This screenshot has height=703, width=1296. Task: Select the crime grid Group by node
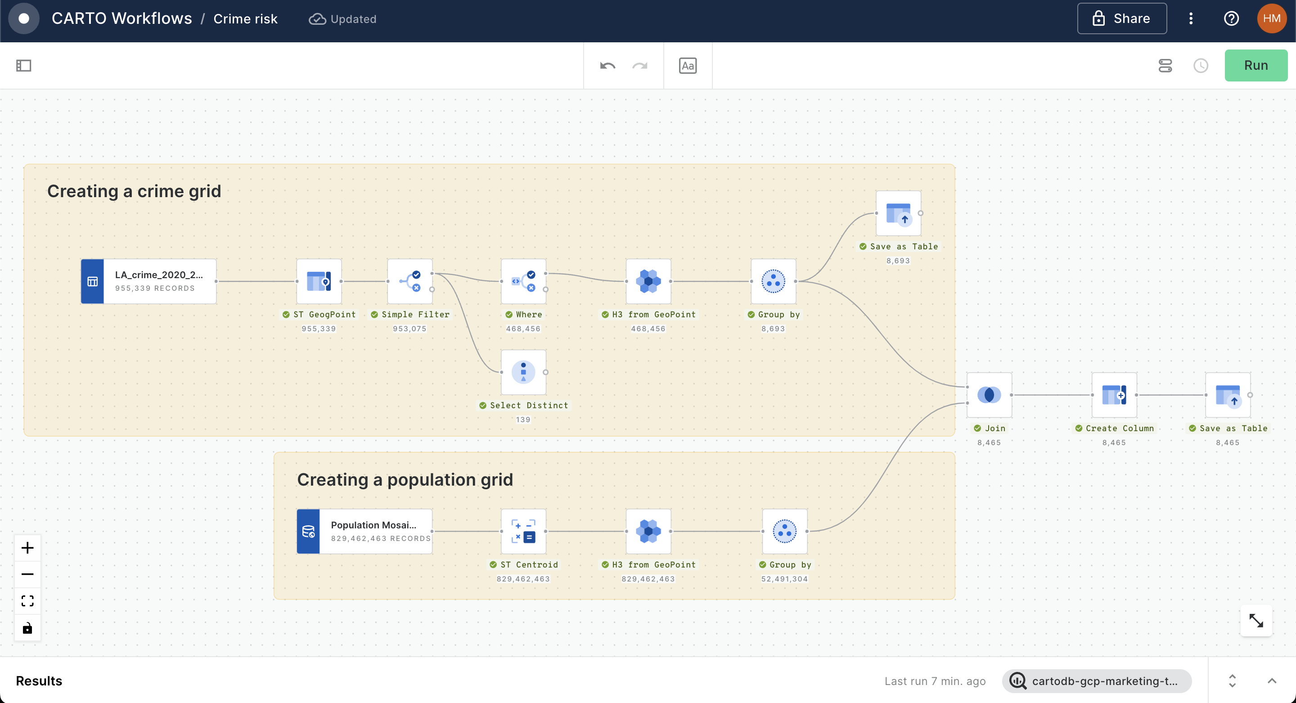tap(773, 281)
